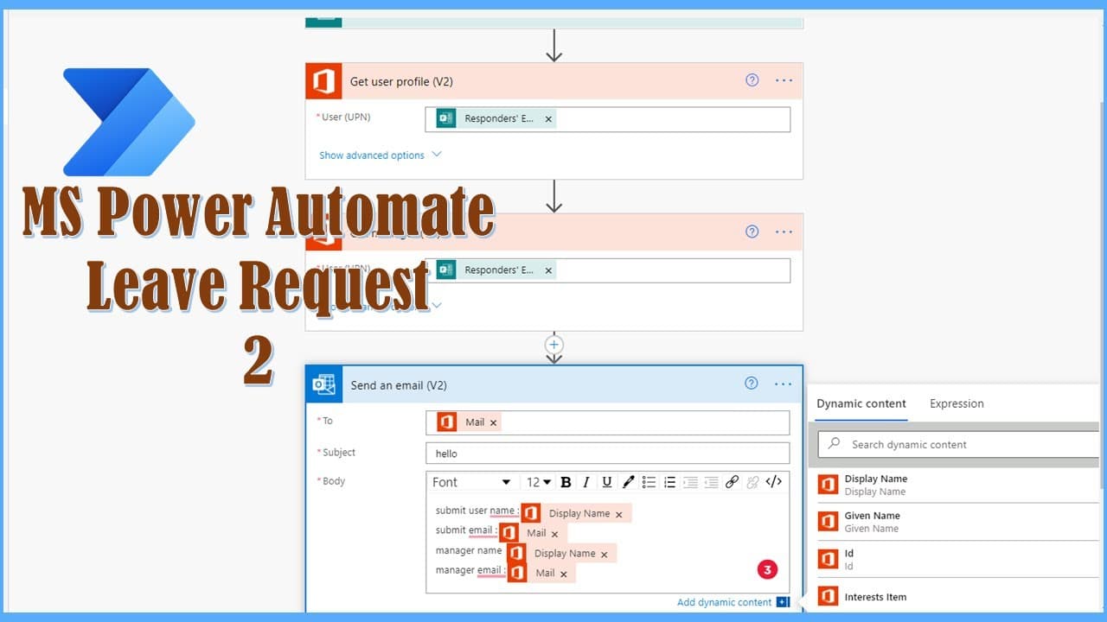1107x622 pixels.
Task: Click the Search dynamic content box
Action: [x=958, y=444]
